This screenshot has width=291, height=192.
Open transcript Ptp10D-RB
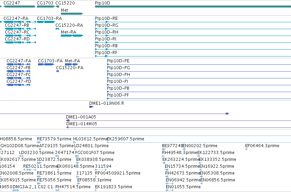point(193,49)
